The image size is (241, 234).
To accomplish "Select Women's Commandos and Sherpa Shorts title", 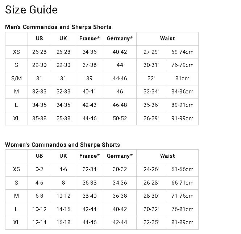I will (62, 145).
